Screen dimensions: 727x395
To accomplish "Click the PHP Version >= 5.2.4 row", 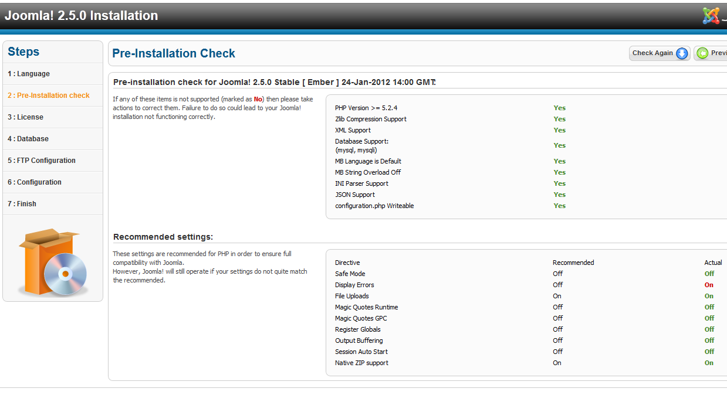I will pyautogui.click(x=366, y=108).
